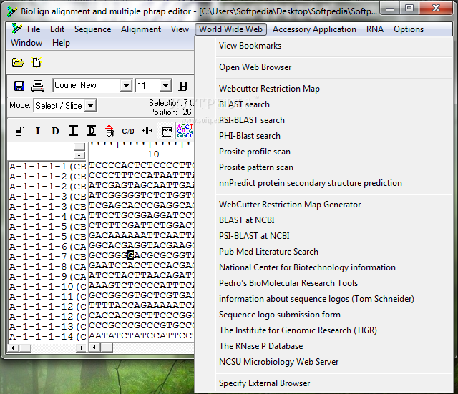The height and width of the screenshot is (394, 458).
Task: Toggle the padlock lock icon
Action: click(20, 132)
